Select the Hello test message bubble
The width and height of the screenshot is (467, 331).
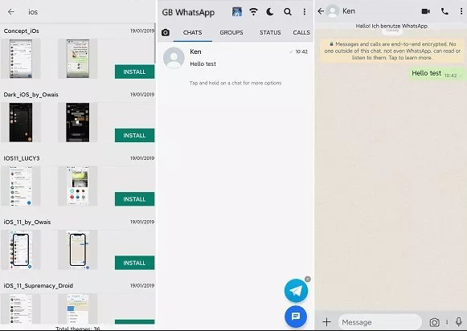(436, 74)
